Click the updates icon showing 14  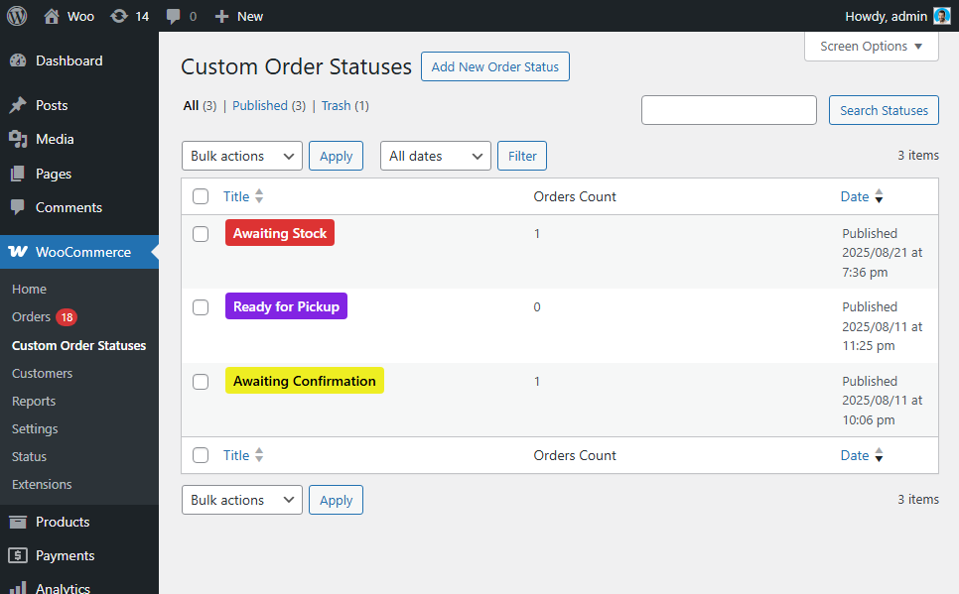119,16
